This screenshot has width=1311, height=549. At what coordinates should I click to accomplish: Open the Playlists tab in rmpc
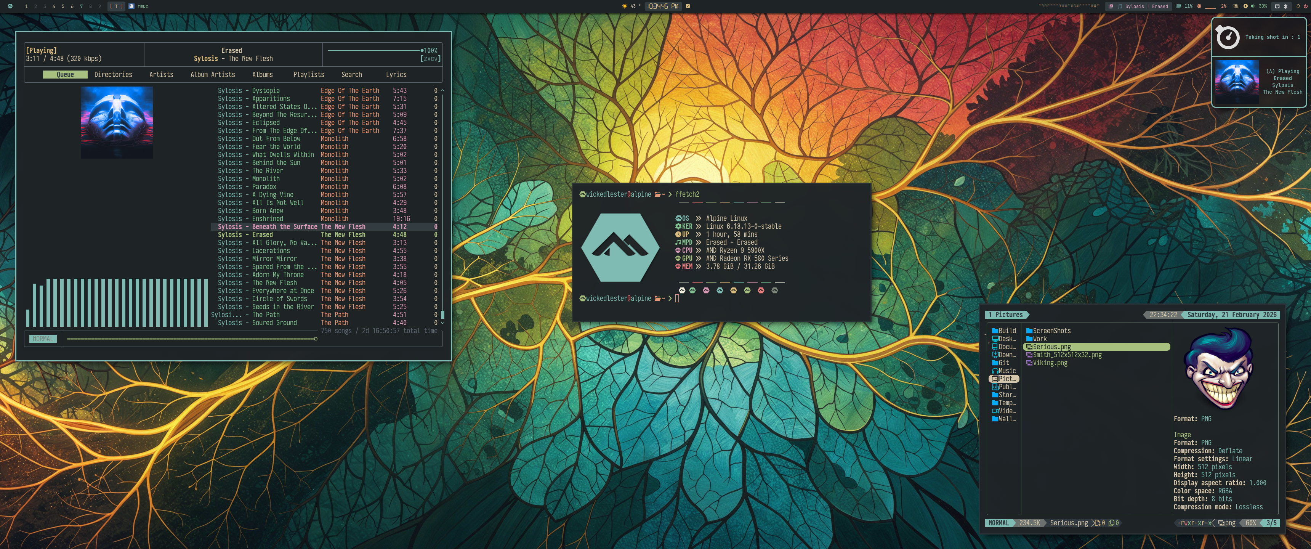coord(308,74)
